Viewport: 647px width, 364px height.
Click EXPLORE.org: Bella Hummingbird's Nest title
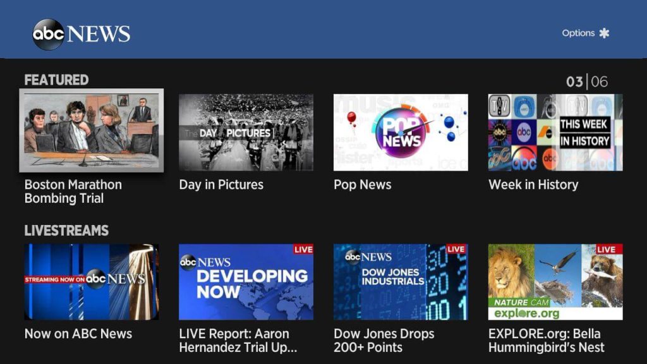(546, 341)
